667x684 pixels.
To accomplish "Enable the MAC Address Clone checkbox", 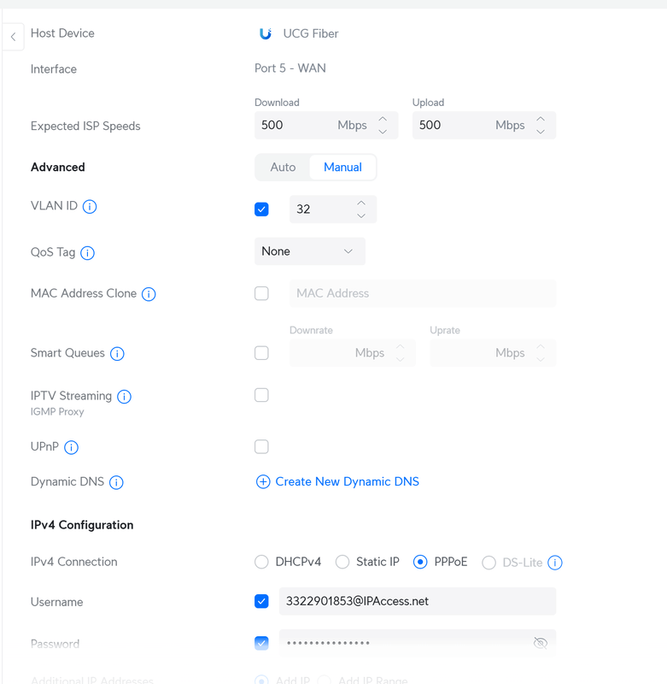I will coord(261,293).
